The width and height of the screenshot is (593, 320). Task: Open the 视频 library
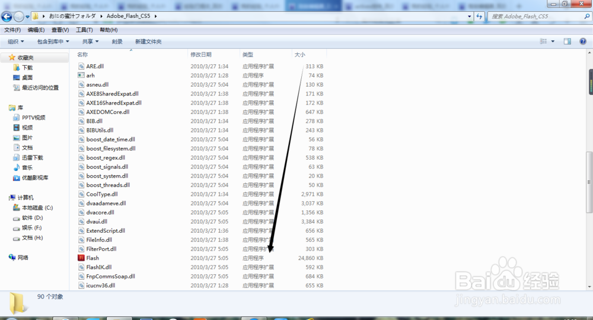click(27, 128)
